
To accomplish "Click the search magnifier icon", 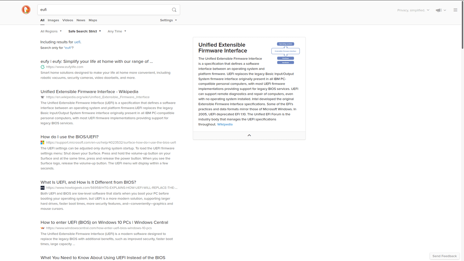I will 174,10.
